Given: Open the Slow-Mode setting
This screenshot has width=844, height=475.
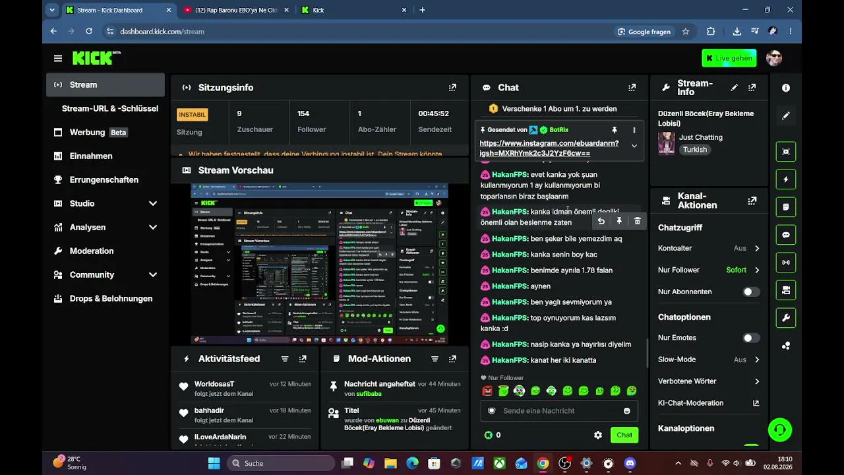Looking at the screenshot, I should (x=709, y=360).
